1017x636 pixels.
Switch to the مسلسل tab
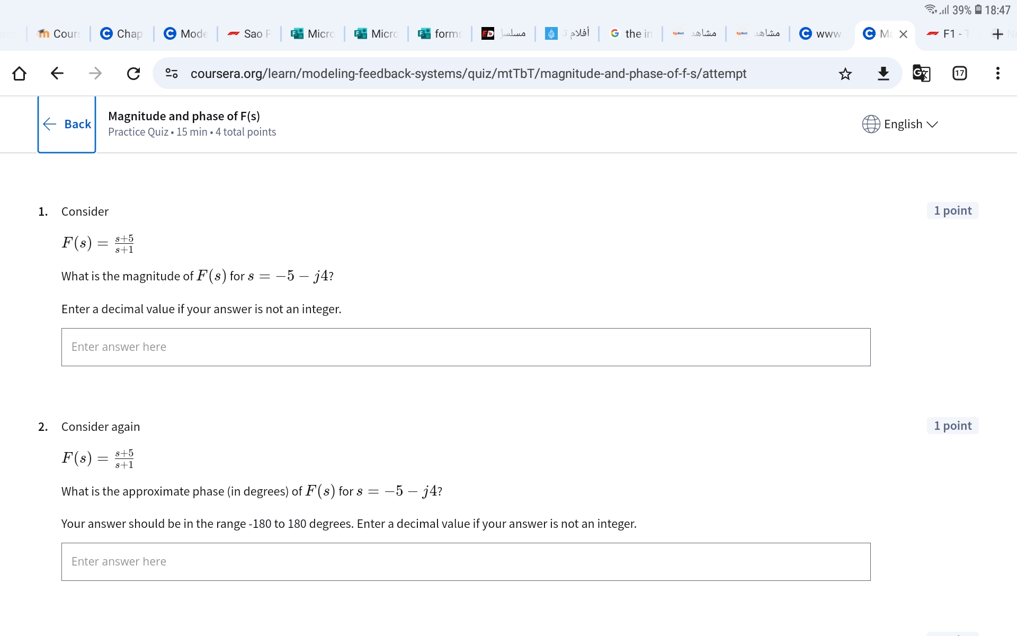(x=503, y=34)
